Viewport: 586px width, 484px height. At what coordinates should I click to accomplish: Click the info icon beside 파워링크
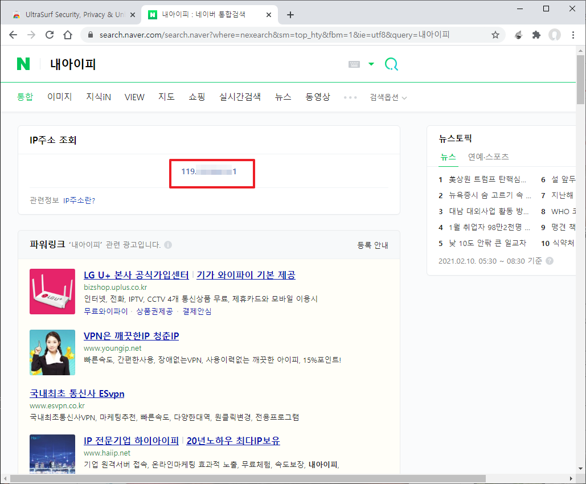[x=168, y=245]
